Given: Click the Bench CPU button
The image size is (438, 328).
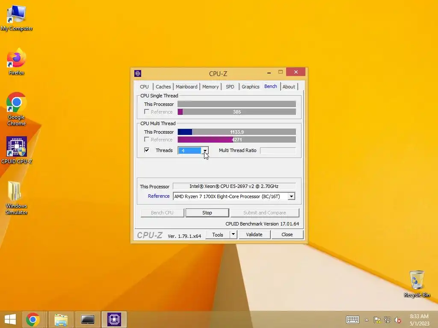Looking at the screenshot, I should click(x=162, y=213).
